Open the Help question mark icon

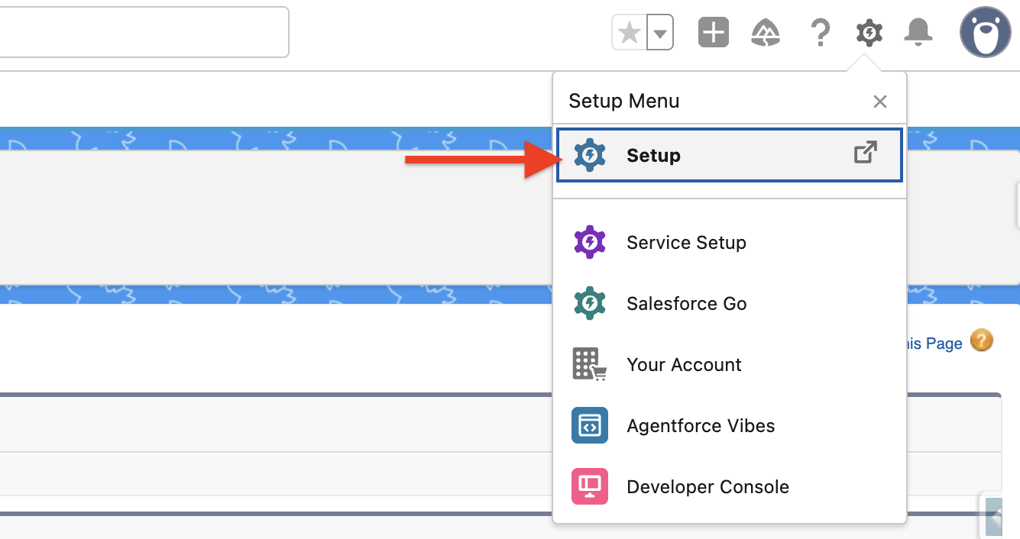pyautogui.click(x=820, y=33)
